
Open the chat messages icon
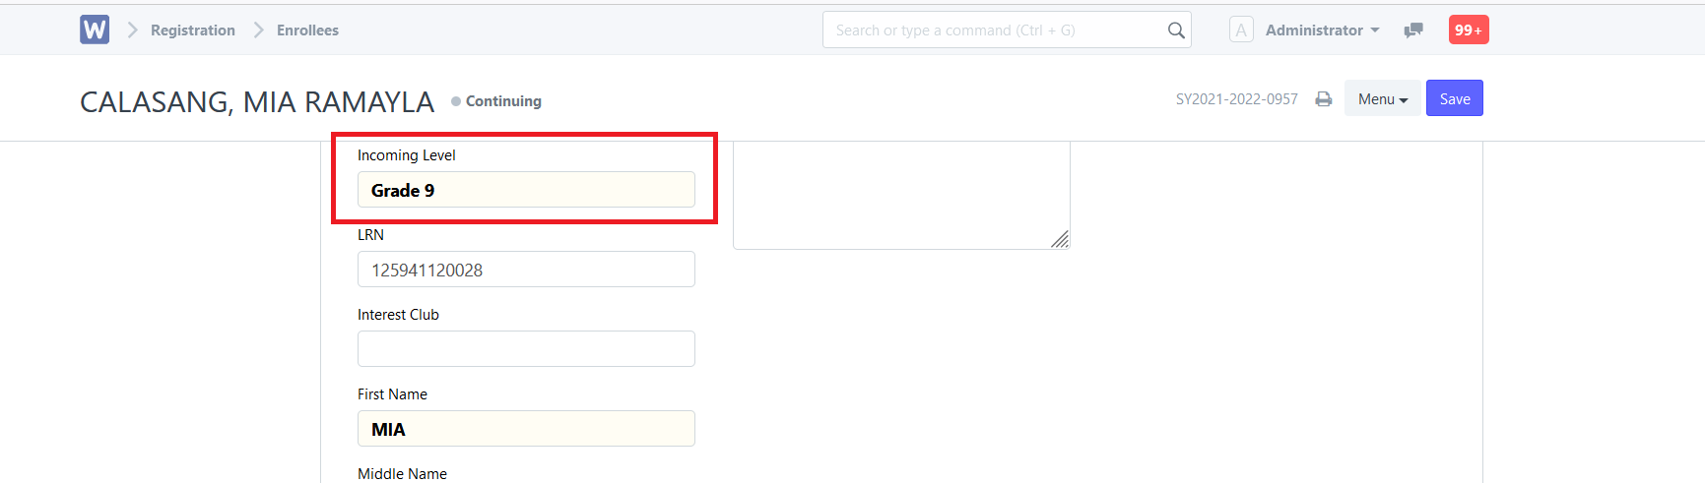[1413, 30]
